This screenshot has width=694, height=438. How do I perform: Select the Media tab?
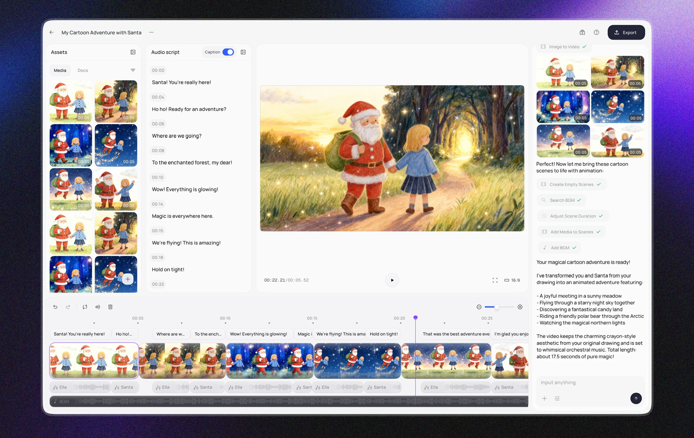pyautogui.click(x=60, y=70)
